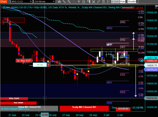Screen dimensions: 158x117
Task: Click the 3.0% percentage level label
Action: [140, 17]
